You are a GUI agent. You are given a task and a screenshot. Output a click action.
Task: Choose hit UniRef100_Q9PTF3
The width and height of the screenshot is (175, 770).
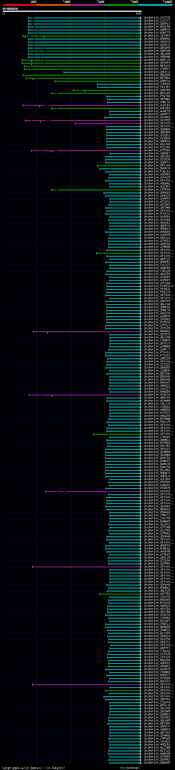click(157, 648)
